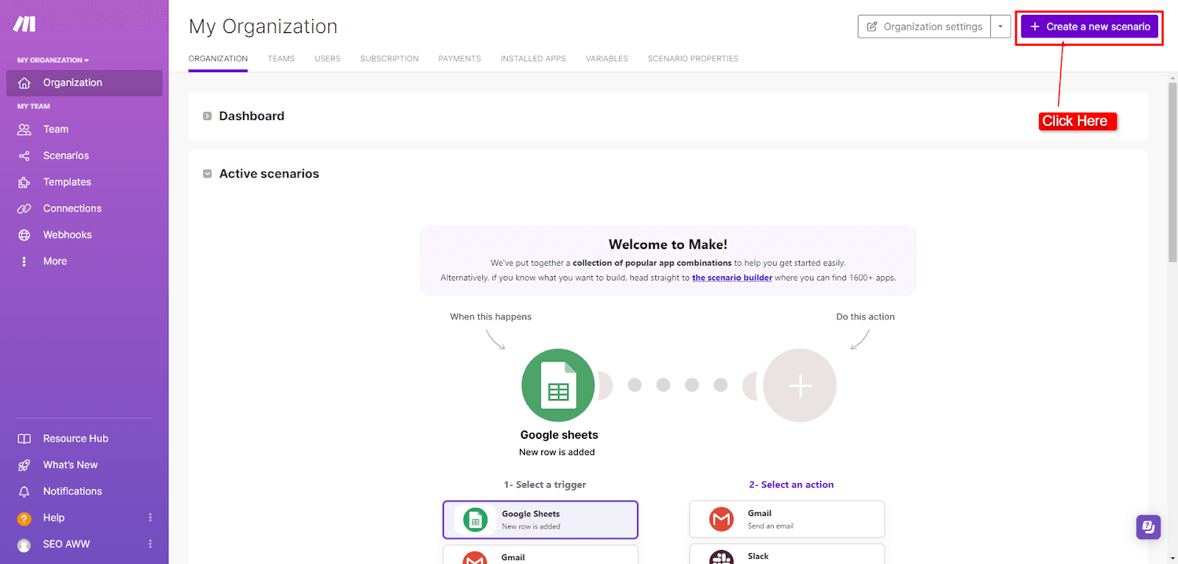The width and height of the screenshot is (1178, 564).
Task: Follow the scenario builder link
Action: (732, 278)
